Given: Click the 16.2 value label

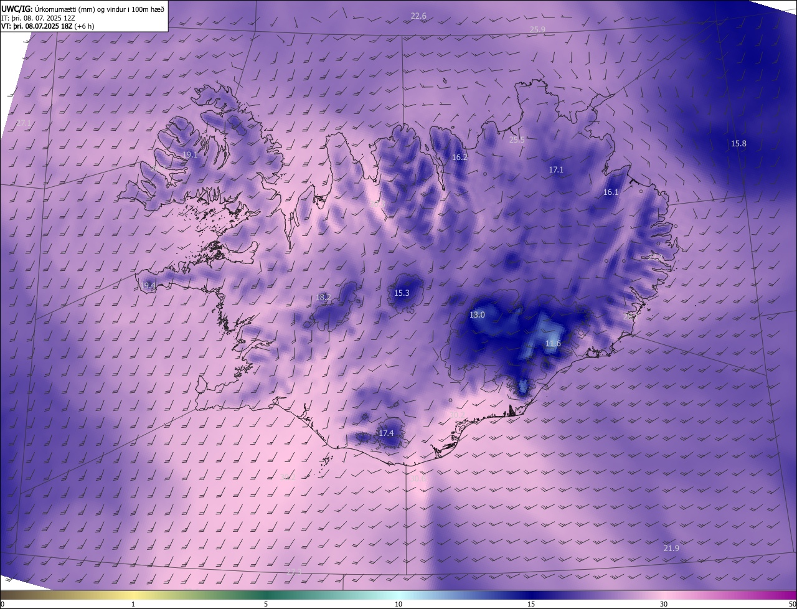Looking at the screenshot, I should [x=460, y=158].
